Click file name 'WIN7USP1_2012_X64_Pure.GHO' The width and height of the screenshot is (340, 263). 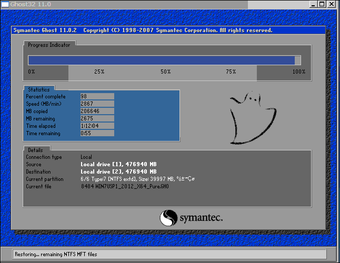[x=132, y=187]
